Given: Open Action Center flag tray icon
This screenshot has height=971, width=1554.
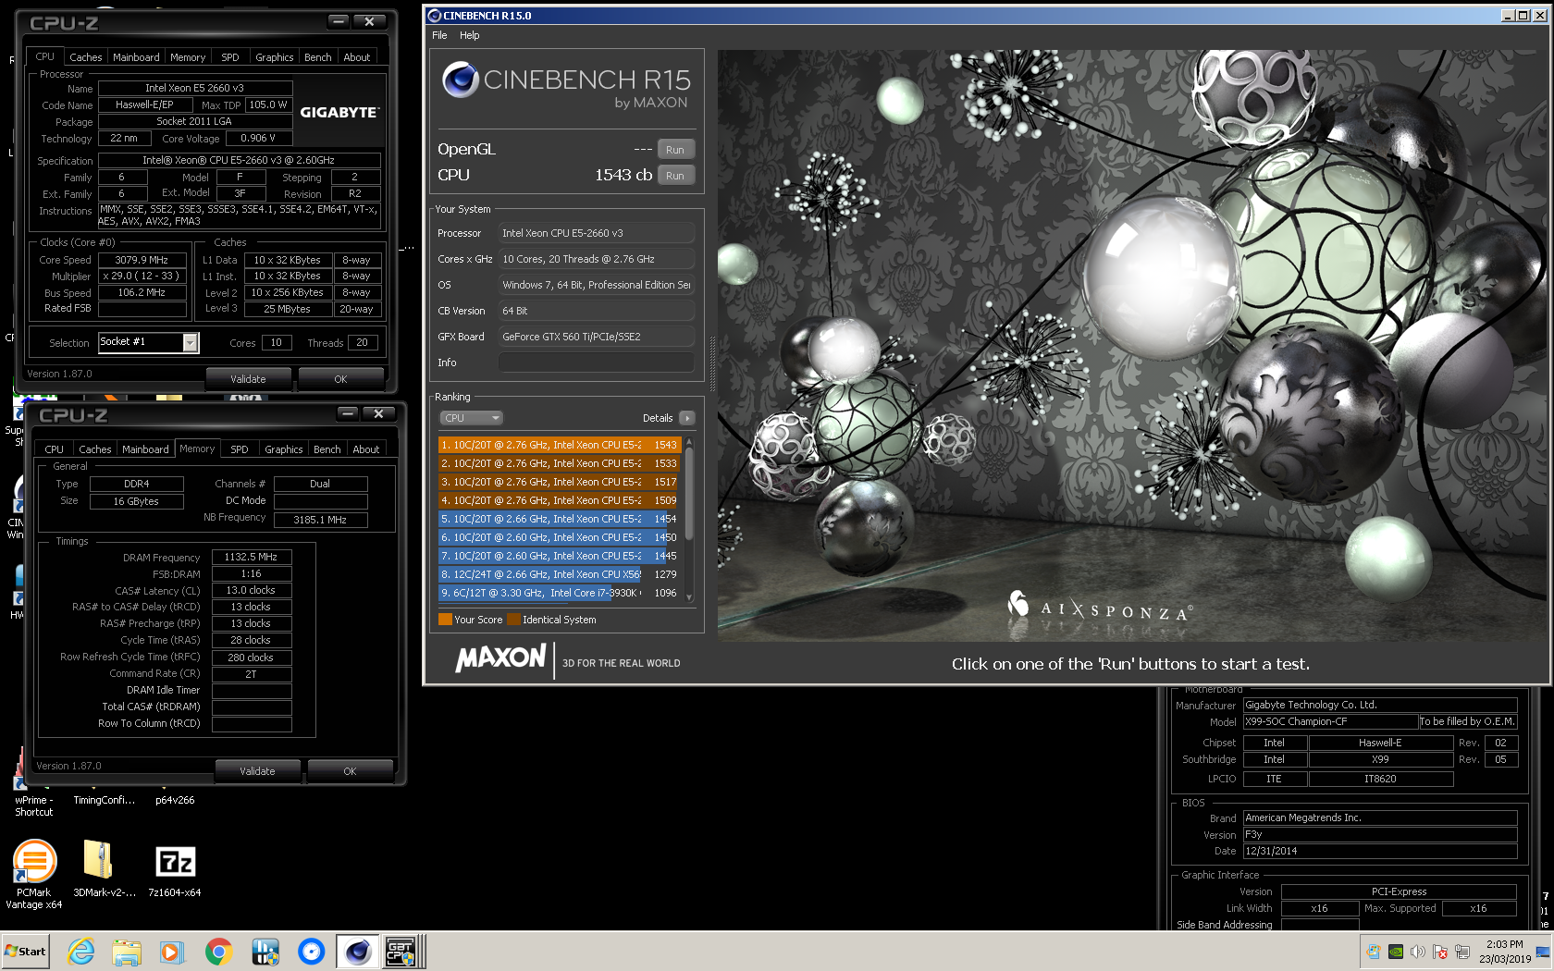Looking at the screenshot, I should [1440, 951].
